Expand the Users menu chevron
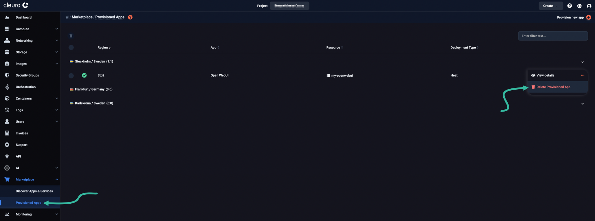The height and width of the screenshot is (221, 595). (57, 121)
